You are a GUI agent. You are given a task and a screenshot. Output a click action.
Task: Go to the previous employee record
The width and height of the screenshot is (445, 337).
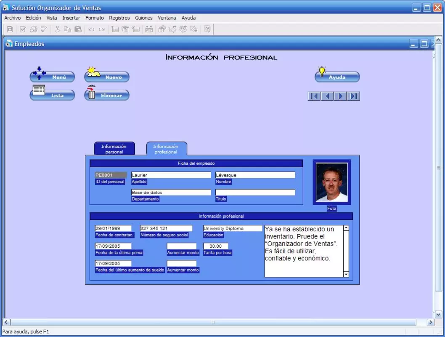coord(327,96)
